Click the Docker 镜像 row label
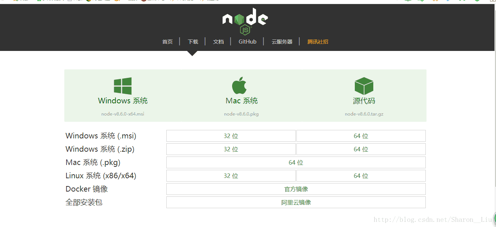 [86, 189]
